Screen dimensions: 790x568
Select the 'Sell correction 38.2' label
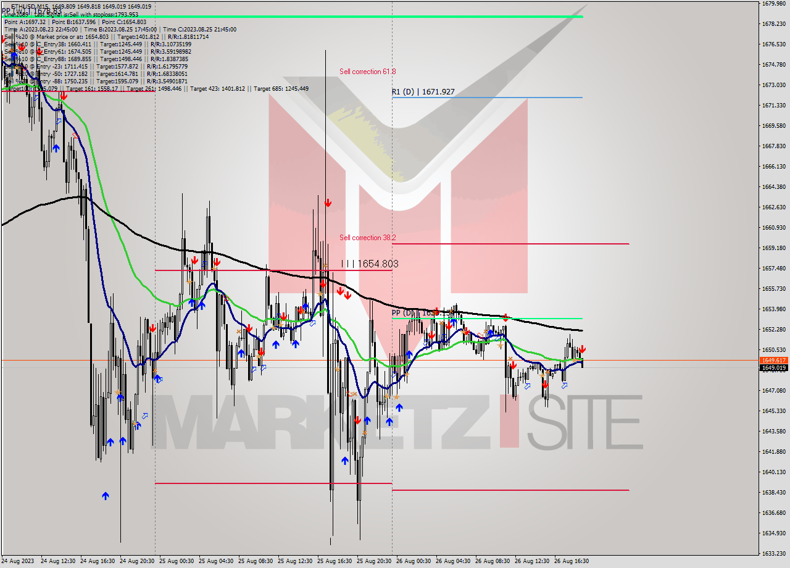pos(368,238)
